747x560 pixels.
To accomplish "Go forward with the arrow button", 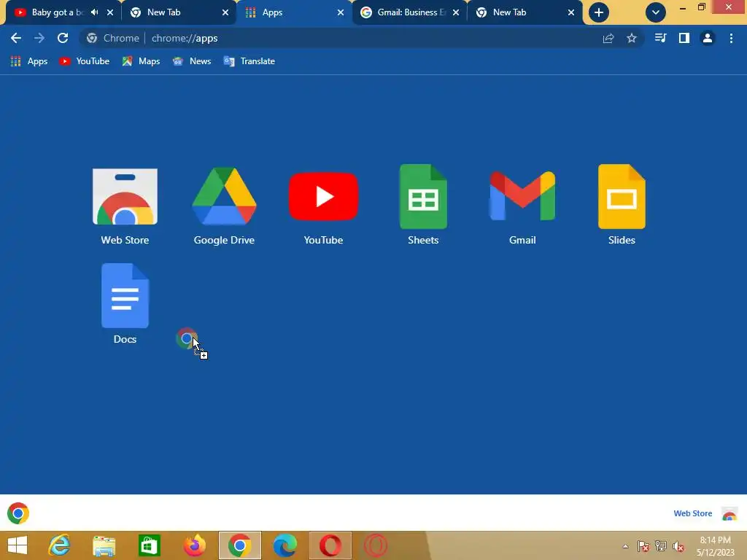I will click(39, 38).
